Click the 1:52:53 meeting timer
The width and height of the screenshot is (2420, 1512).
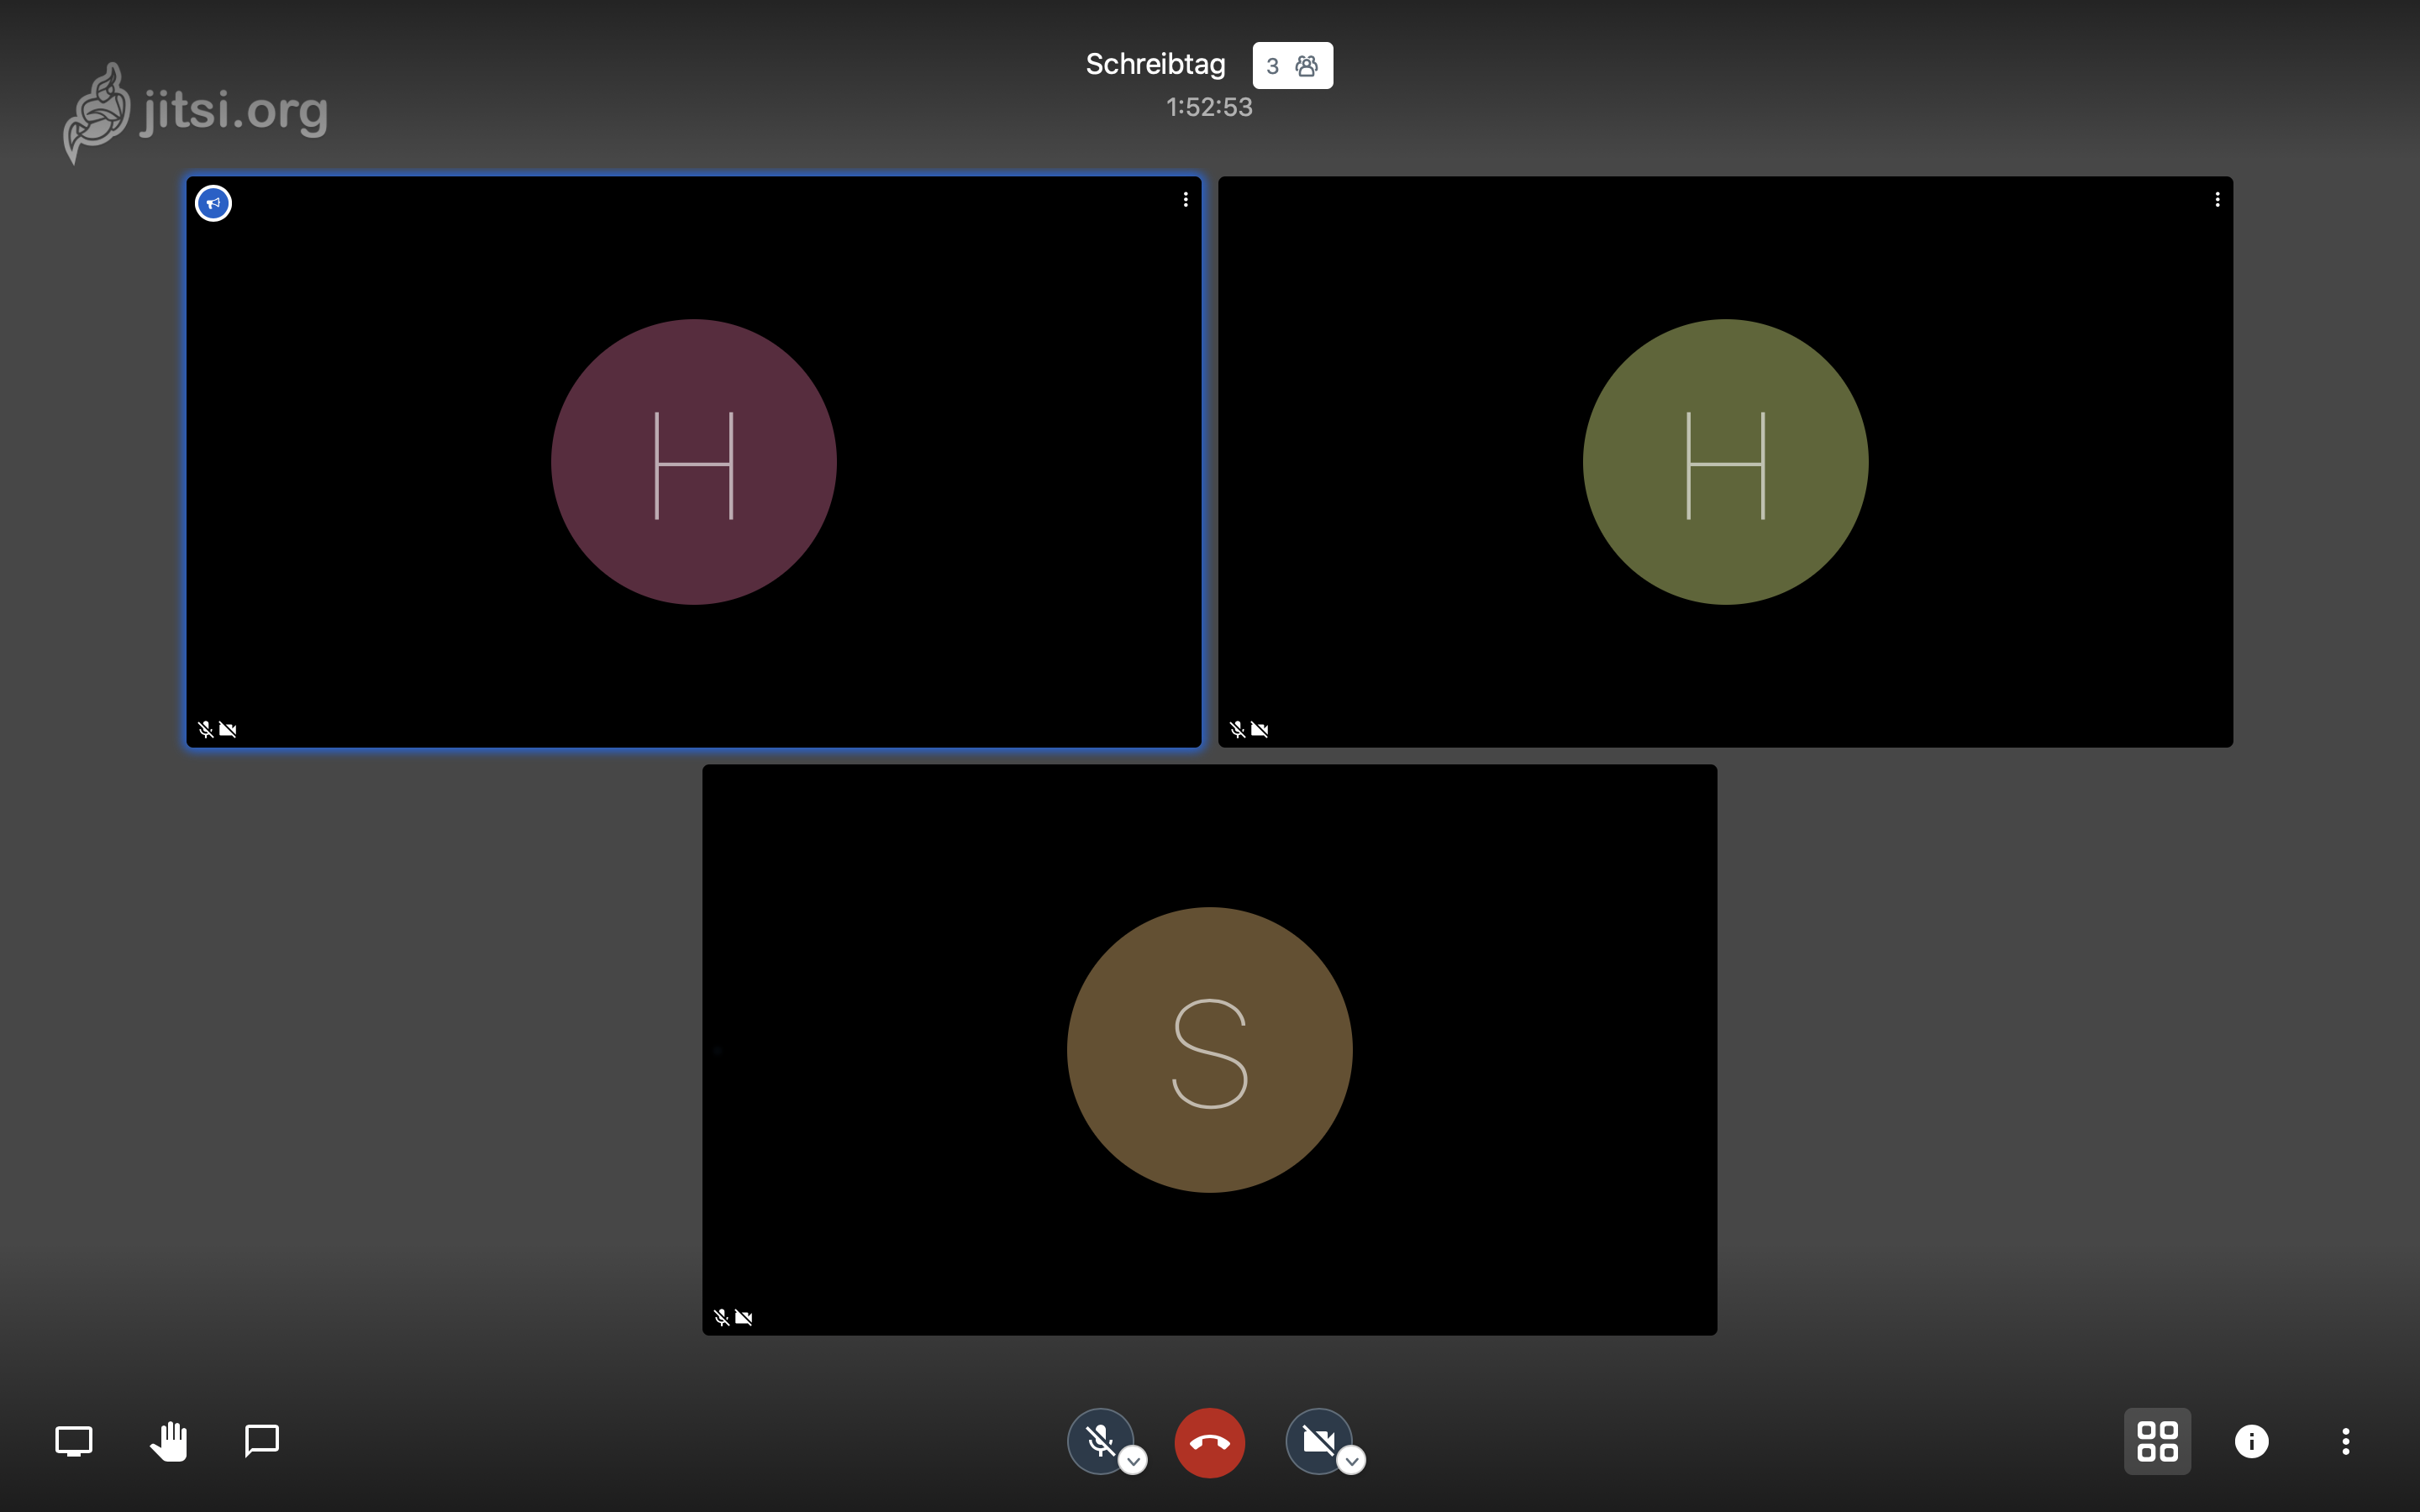coord(1209,107)
